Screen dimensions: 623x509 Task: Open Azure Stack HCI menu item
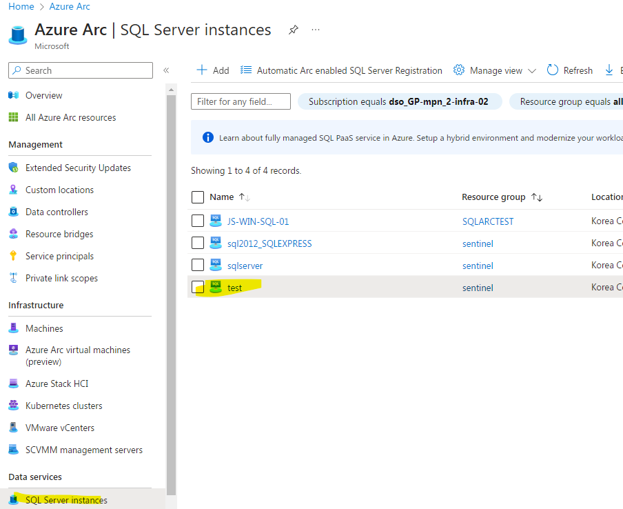tap(57, 383)
